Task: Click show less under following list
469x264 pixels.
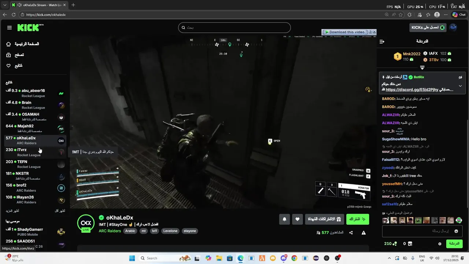Action: click(x=60, y=211)
